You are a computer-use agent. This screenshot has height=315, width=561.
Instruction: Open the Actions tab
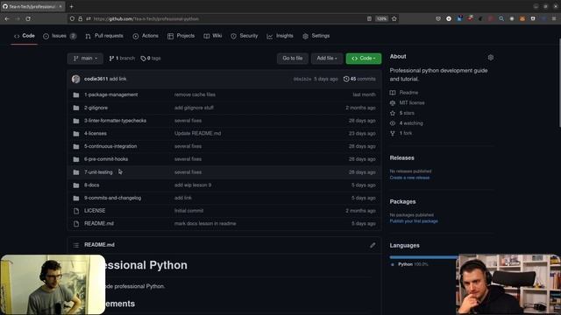tap(146, 36)
